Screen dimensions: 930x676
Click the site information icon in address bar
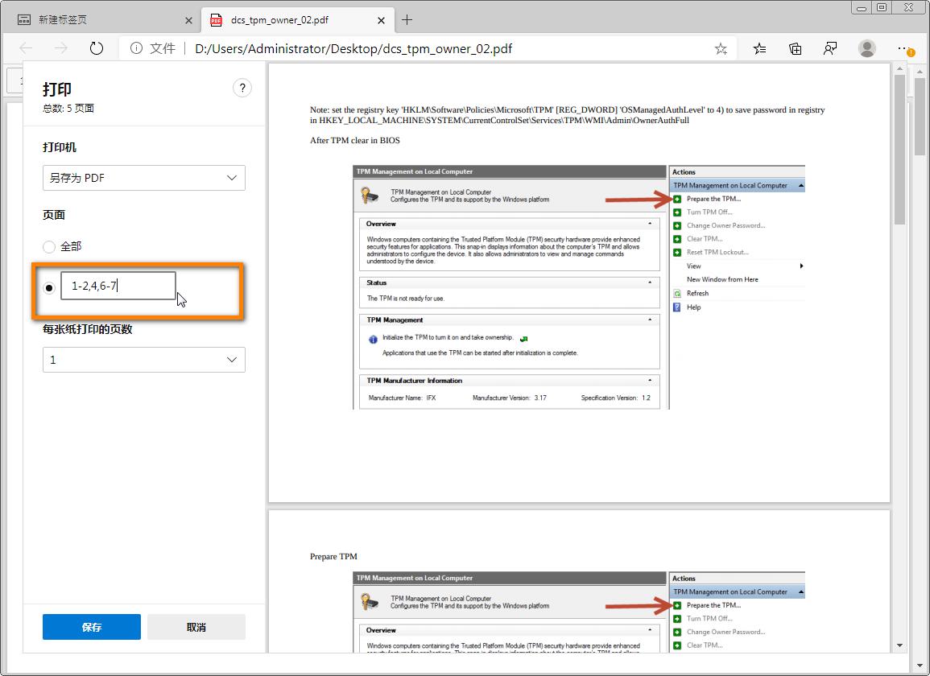click(x=137, y=48)
